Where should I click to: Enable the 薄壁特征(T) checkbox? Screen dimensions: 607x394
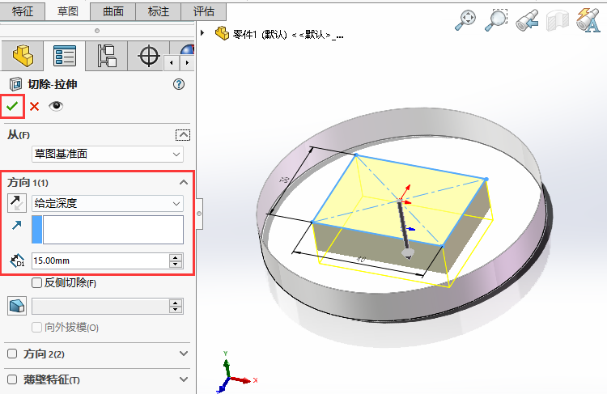(x=12, y=379)
